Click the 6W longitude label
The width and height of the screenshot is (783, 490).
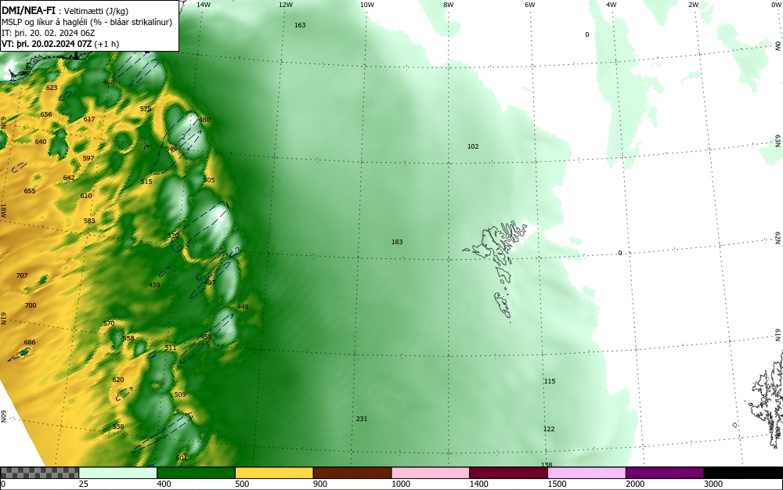pos(530,5)
